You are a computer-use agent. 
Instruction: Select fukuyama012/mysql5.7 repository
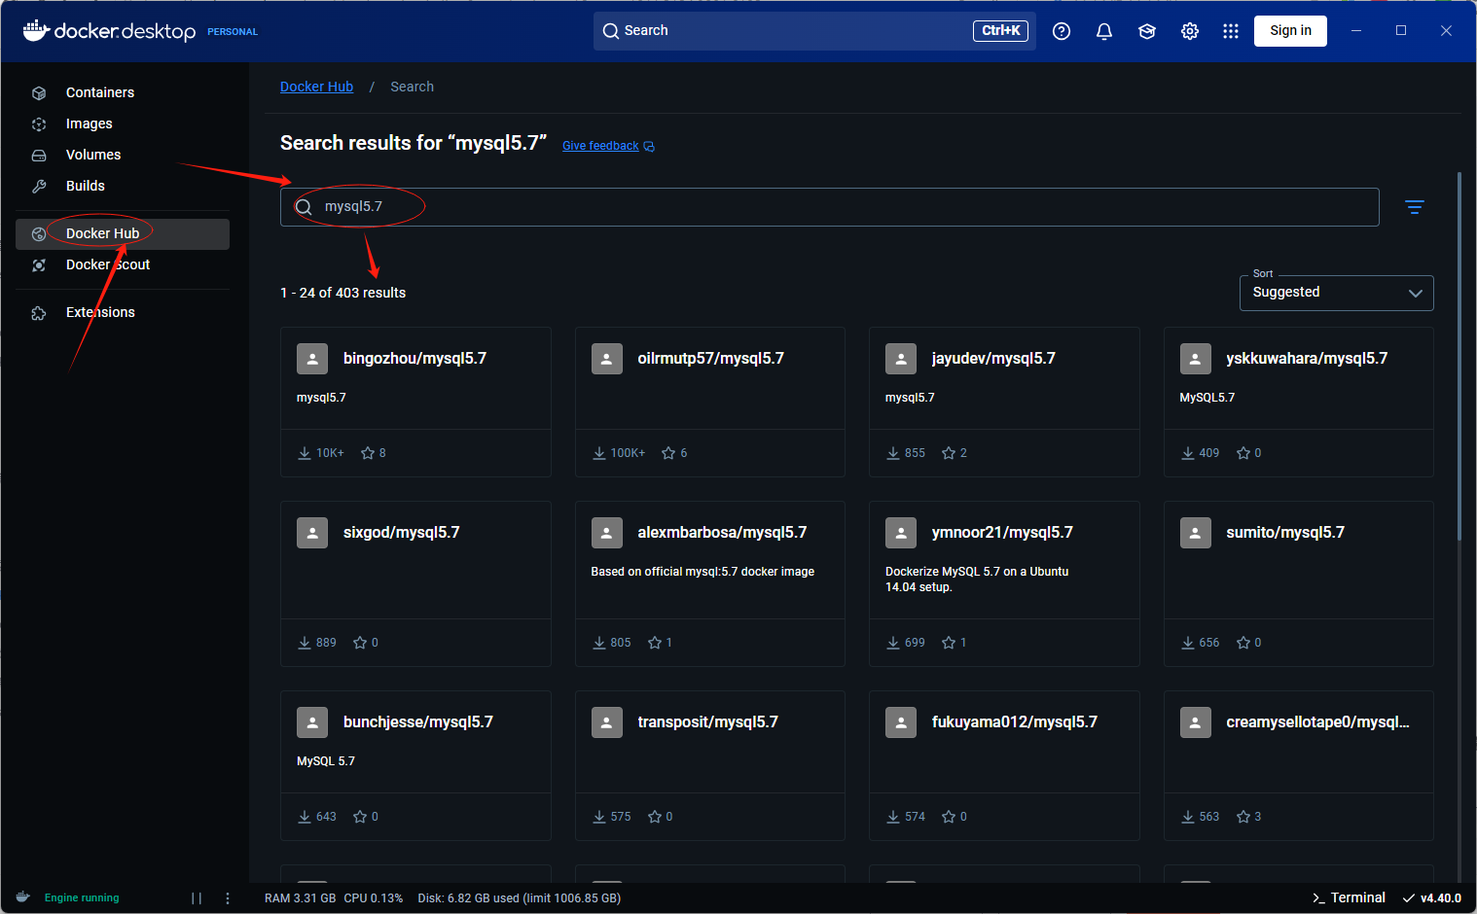click(x=1004, y=765)
